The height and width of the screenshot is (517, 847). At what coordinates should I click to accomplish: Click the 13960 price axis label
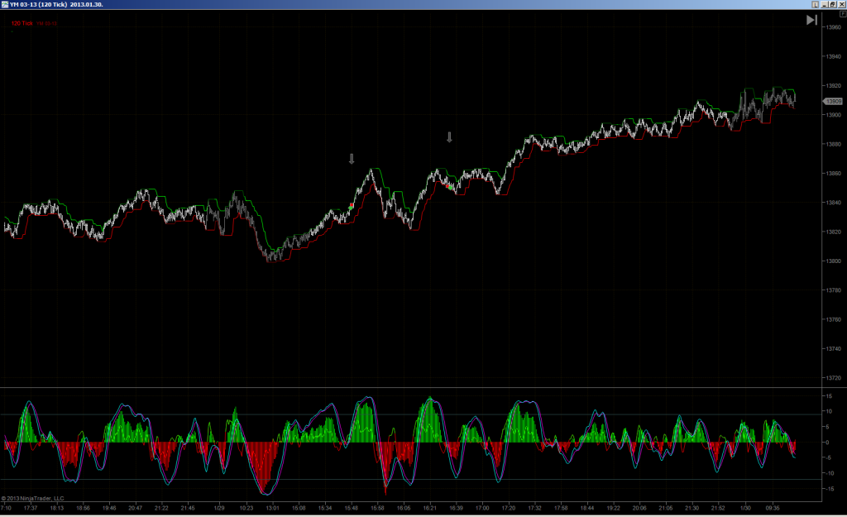point(834,27)
